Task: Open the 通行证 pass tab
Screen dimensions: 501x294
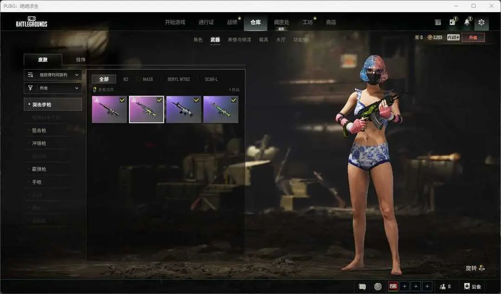Action: tap(206, 22)
